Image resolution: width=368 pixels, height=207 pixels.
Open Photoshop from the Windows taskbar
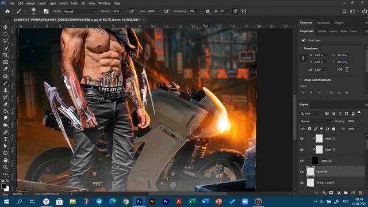coord(139,202)
